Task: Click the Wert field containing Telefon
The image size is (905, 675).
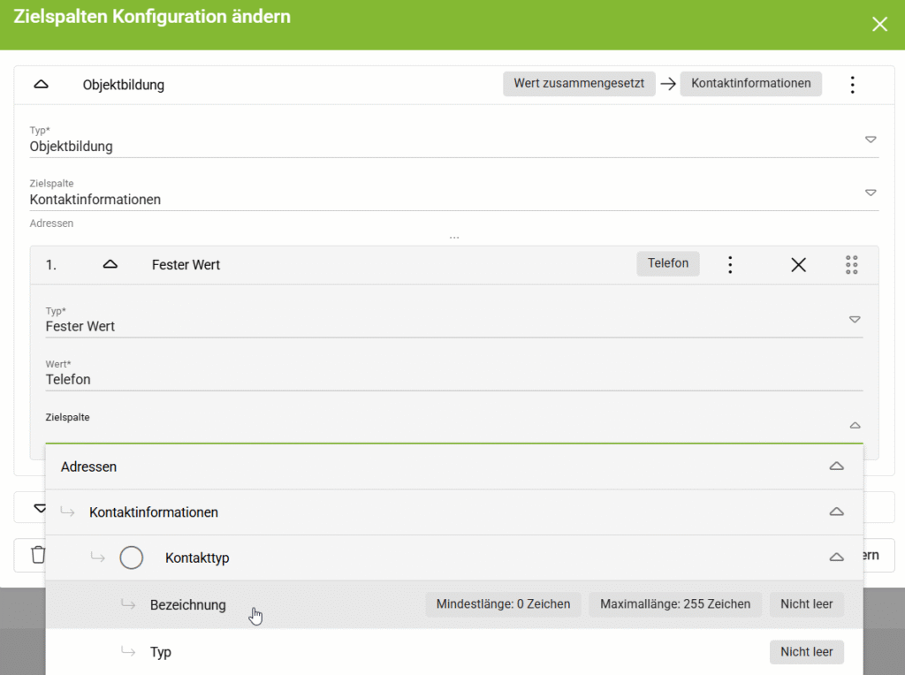Action: pyautogui.click(x=454, y=375)
